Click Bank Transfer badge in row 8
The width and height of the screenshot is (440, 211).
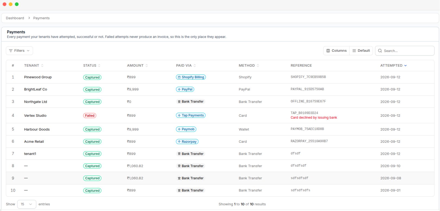[190, 166]
